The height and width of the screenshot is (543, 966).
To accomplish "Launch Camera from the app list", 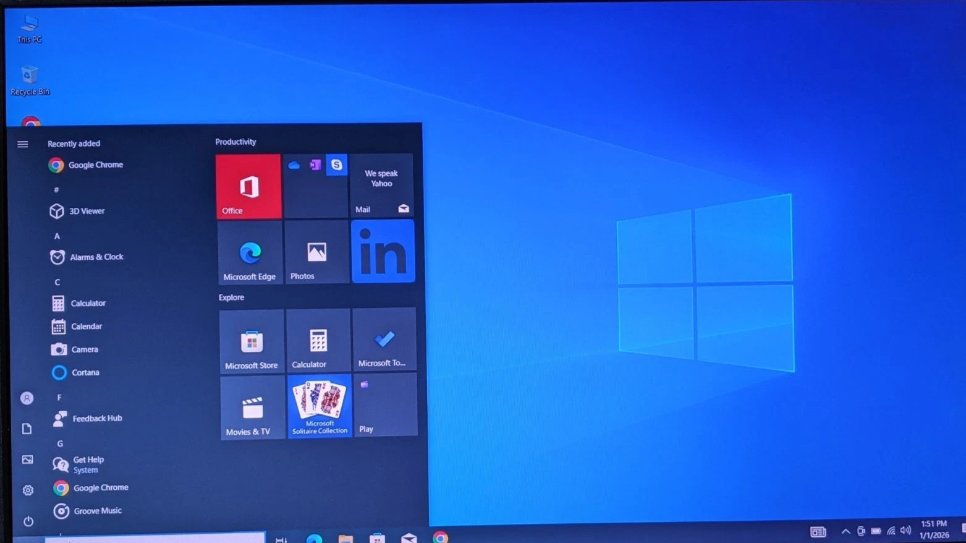I will click(x=75, y=349).
